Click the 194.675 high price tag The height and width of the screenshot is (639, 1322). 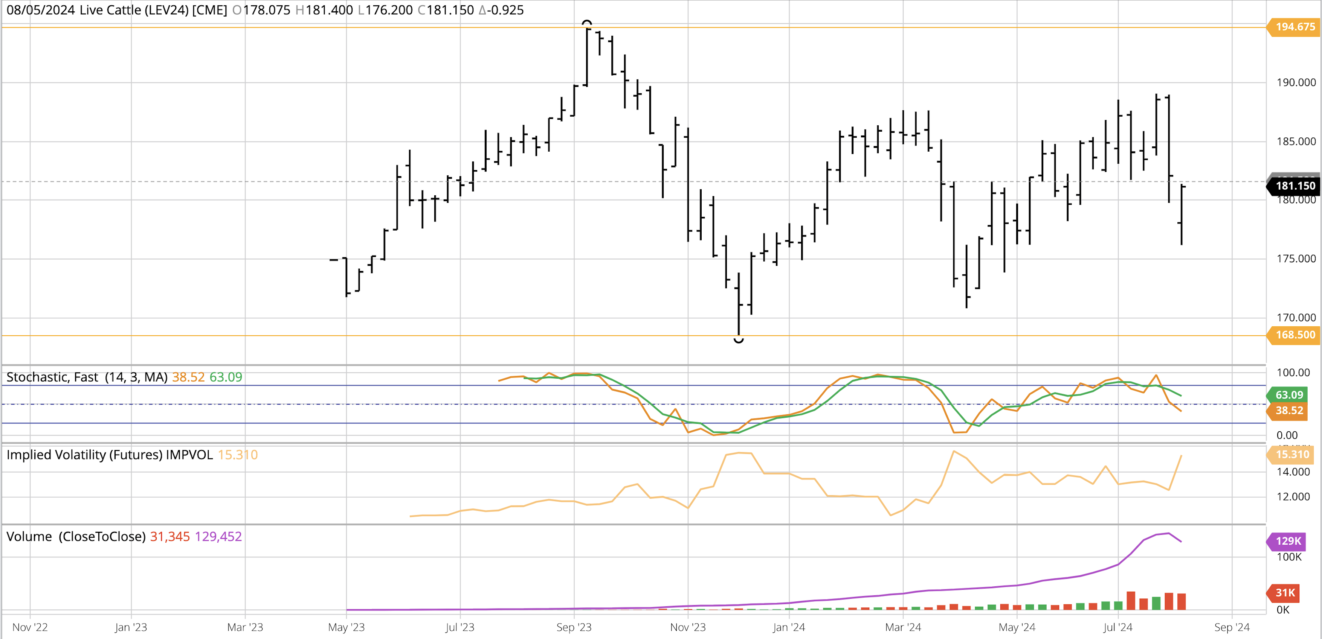1294,27
